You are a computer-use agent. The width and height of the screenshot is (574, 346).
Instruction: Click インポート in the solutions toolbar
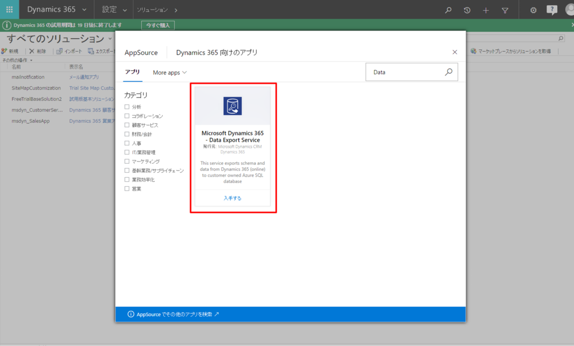click(69, 51)
